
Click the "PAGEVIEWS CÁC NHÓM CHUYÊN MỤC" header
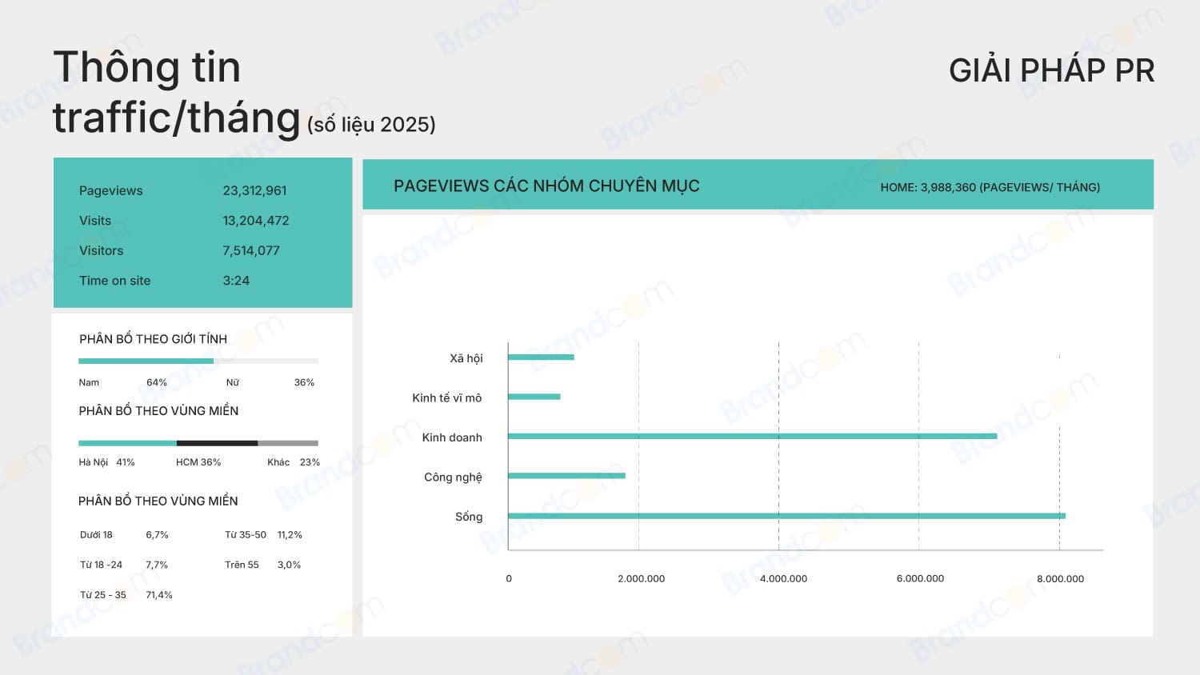point(546,186)
